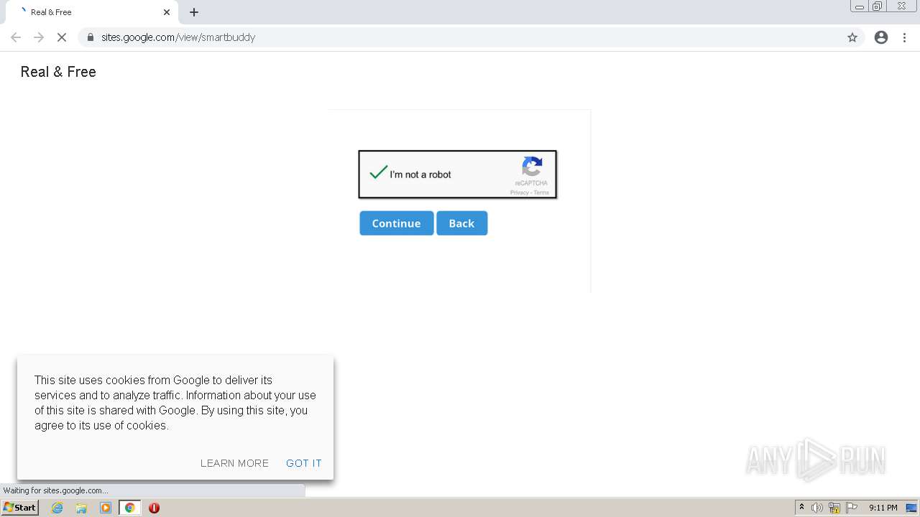Show hidden system tray icons

801,508
